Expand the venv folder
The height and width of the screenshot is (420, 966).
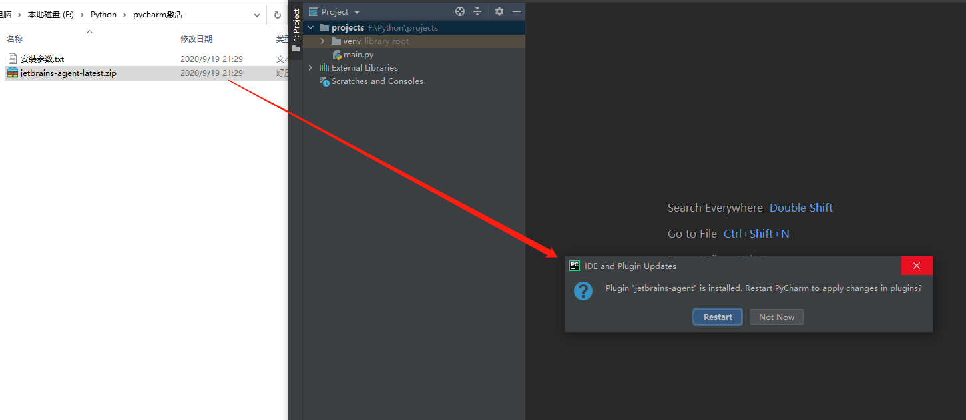(322, 41)
